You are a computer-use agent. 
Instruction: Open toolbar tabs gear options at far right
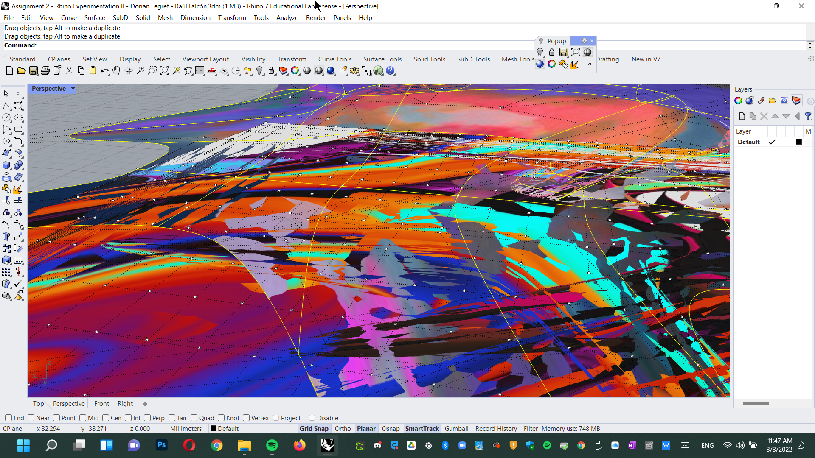(x=811, y=59)
